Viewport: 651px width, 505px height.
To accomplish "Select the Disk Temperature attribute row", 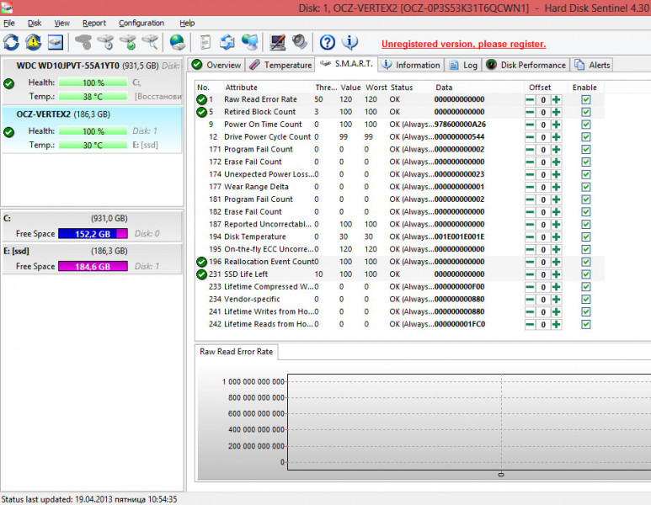I will tap(399, 237).
